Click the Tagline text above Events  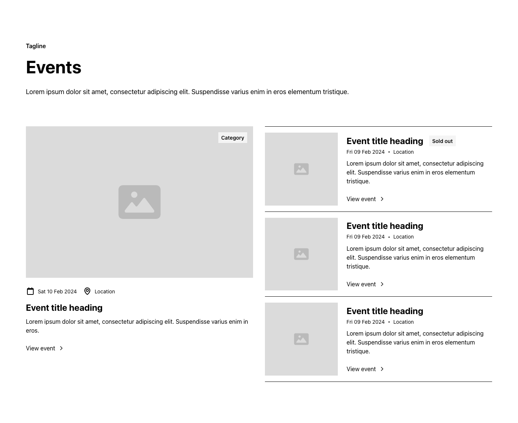click(x=36, y=46)
